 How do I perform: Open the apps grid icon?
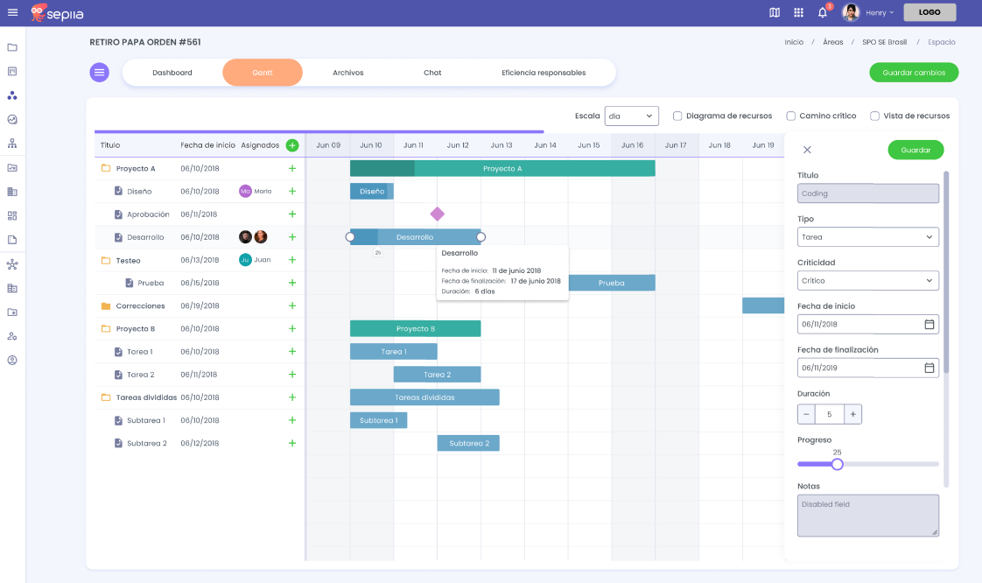798,12
